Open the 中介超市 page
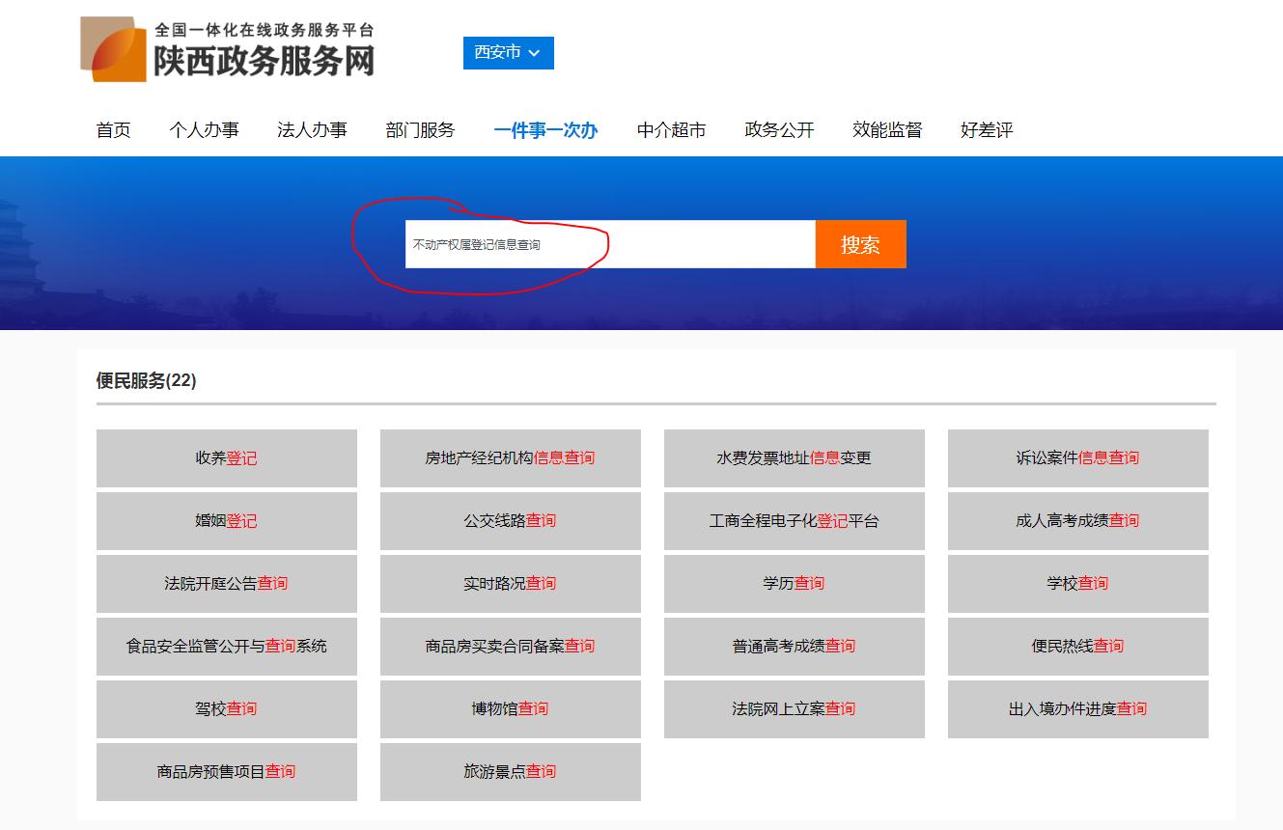 672,129
